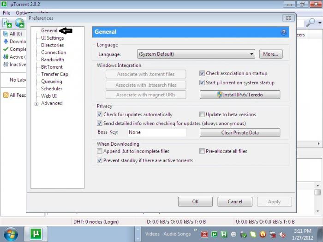Click the µTorrent taskbar button
Screen dimensions: 323x242
(36, 234)
